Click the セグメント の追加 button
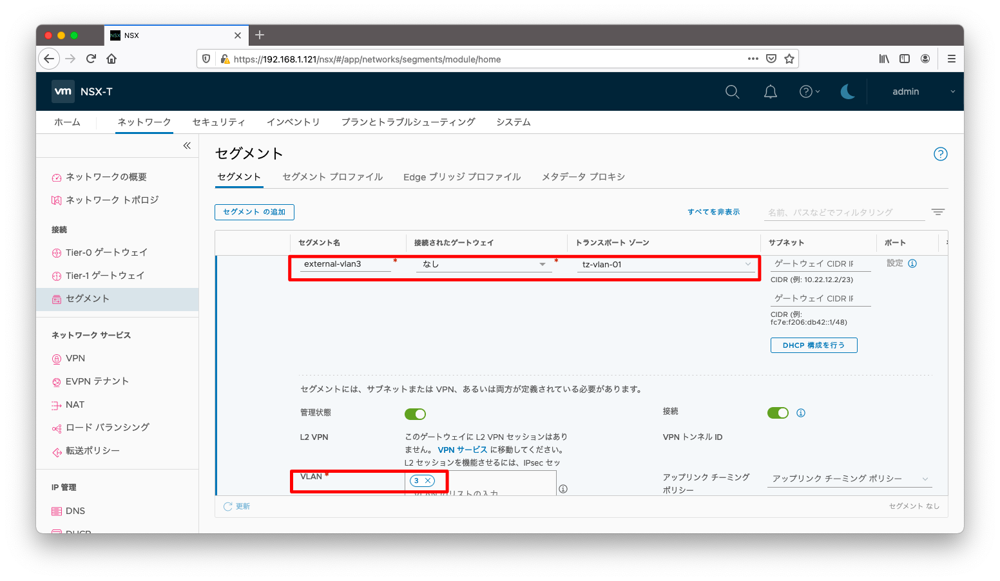1000x581 pixels. 255,212
